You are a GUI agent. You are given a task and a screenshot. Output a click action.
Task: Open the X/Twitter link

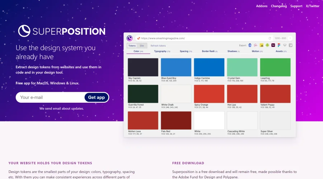coord(313,6)
